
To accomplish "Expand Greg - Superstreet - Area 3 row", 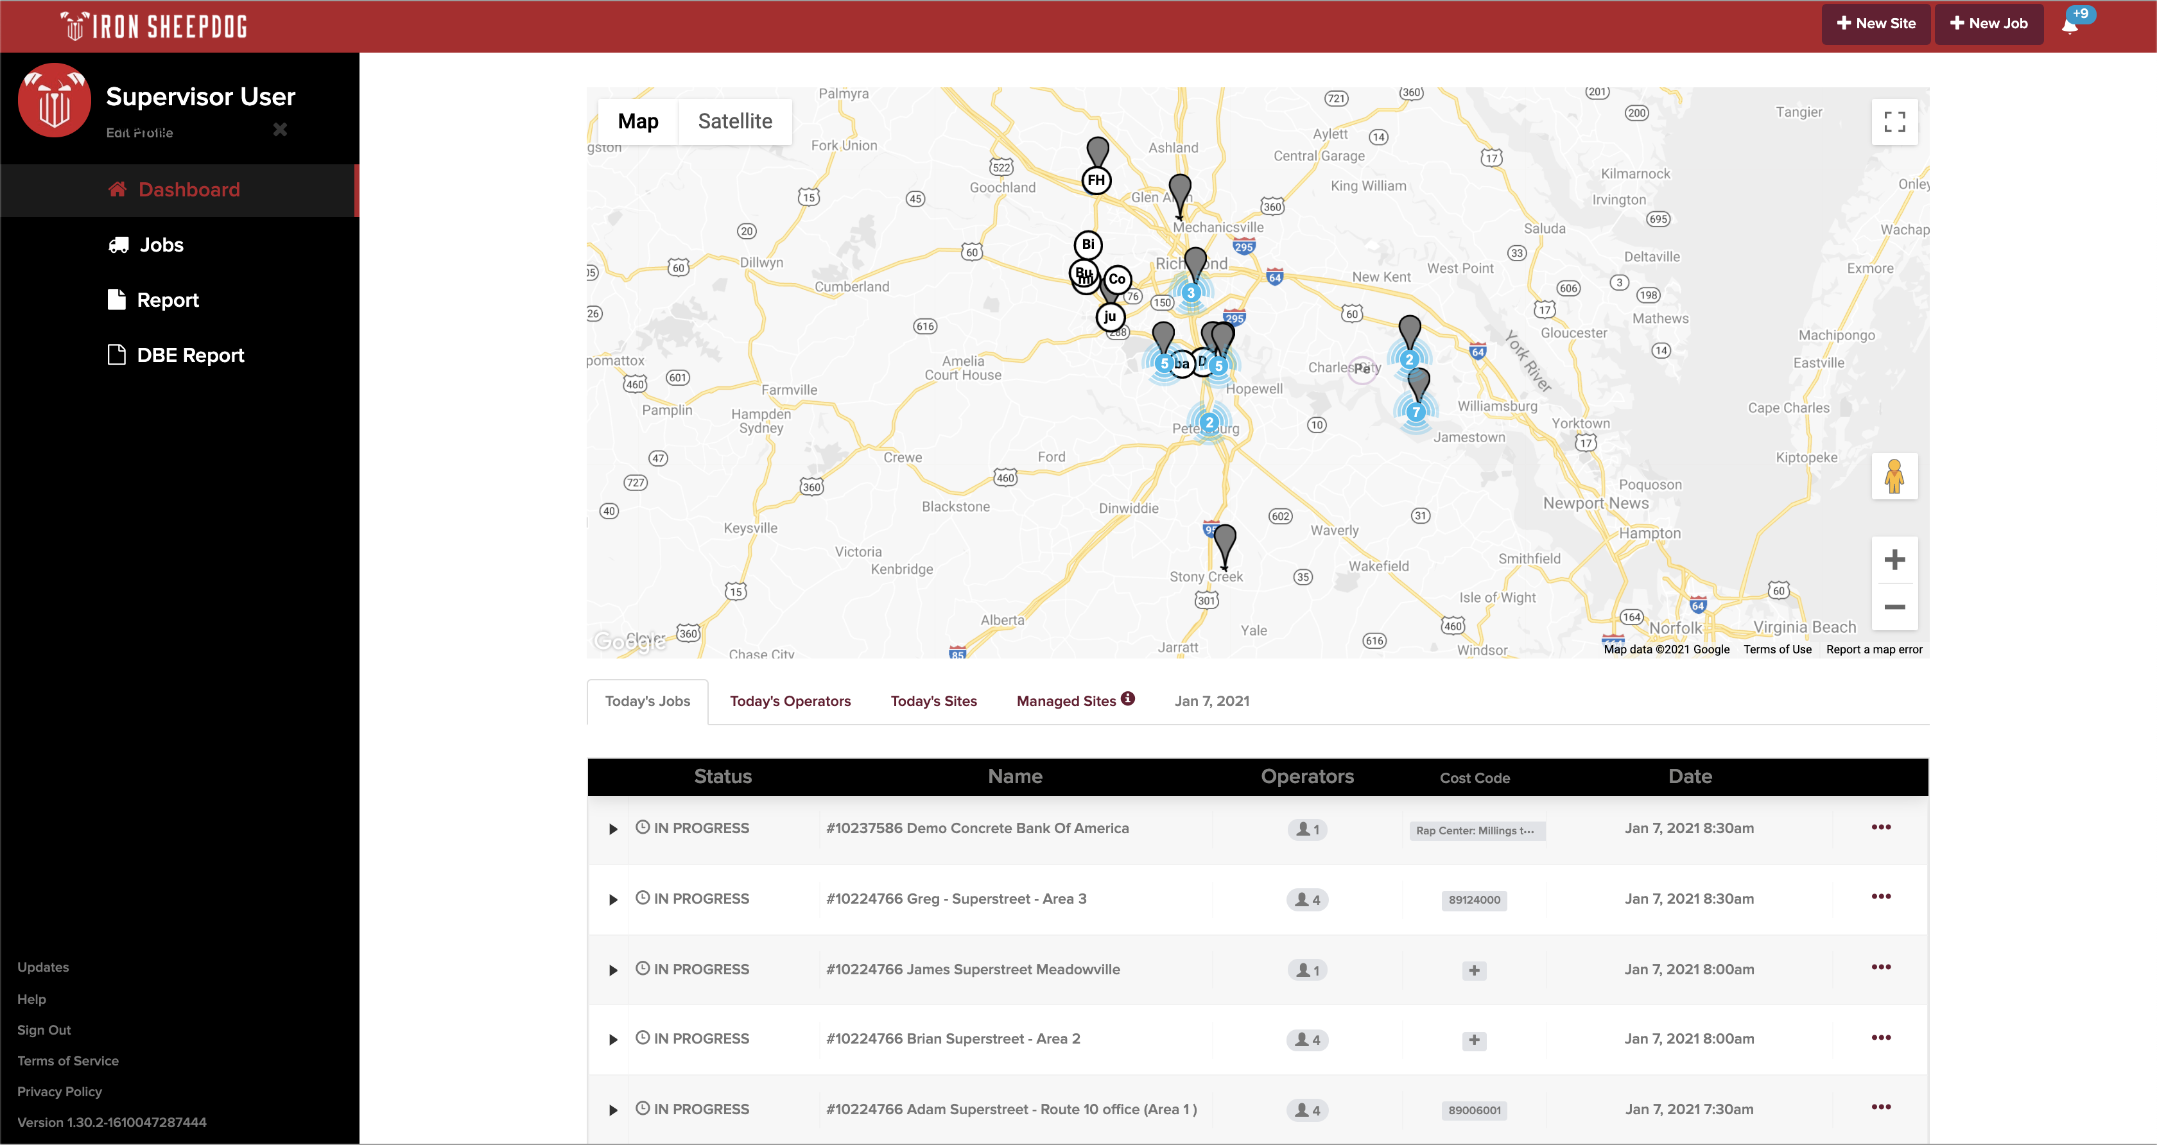I will 613,900.
